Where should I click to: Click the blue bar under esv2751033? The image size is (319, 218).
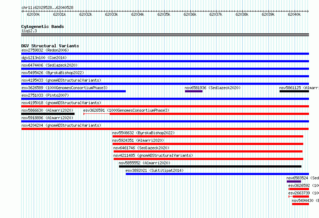pos(165,99)
